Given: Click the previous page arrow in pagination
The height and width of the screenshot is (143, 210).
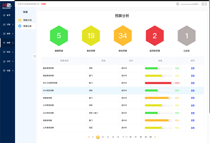Looking at the screenshot, I should coord(89,137).
